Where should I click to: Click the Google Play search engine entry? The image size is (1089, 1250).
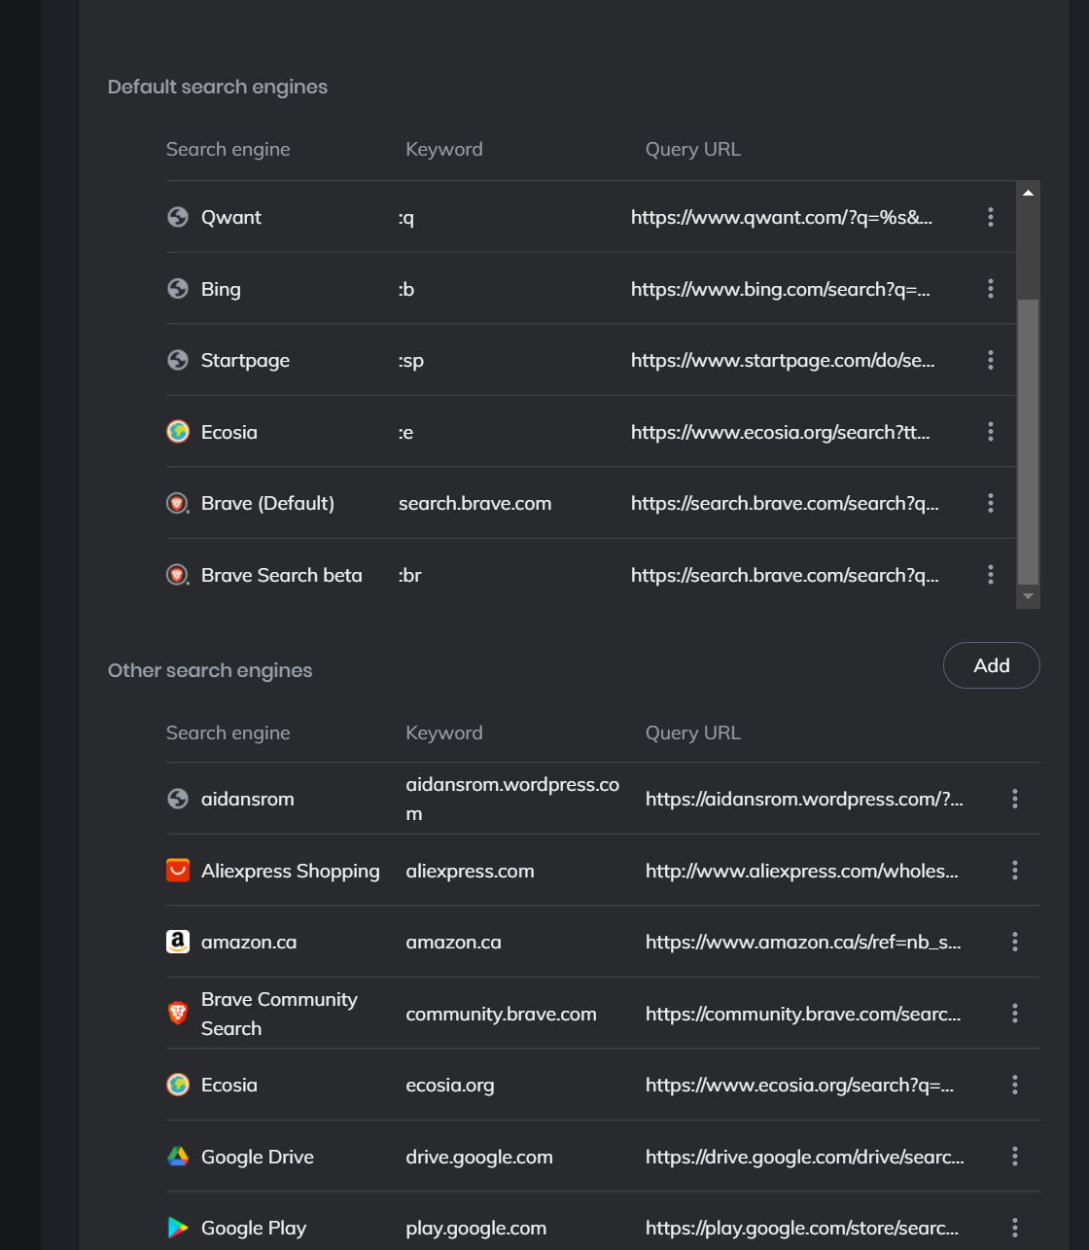pyautogui.click(x=253, y=1228)
